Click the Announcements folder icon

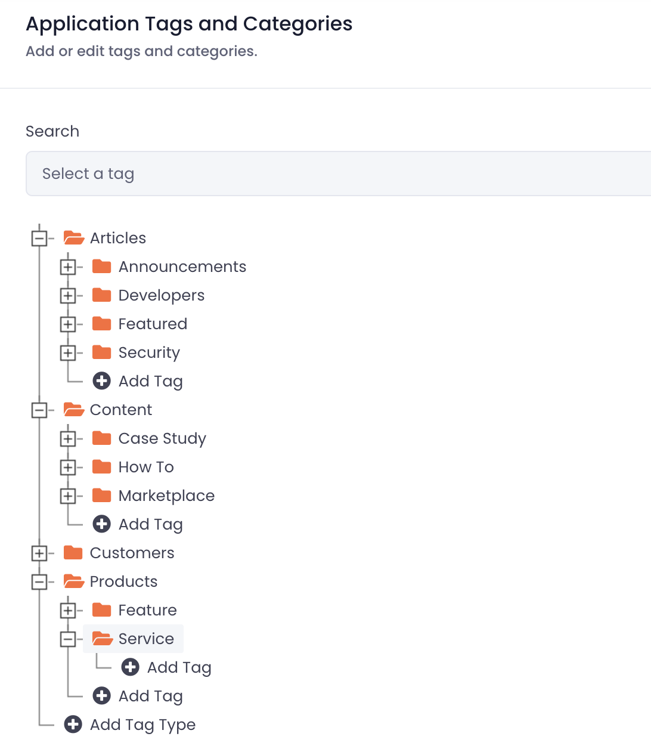[x=102, y=266]
